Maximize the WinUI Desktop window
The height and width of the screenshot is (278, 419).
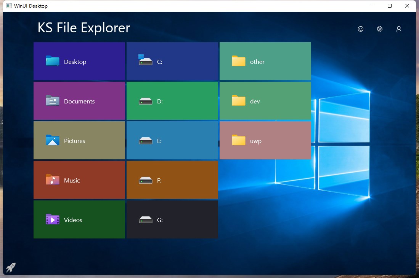[390, 6]
